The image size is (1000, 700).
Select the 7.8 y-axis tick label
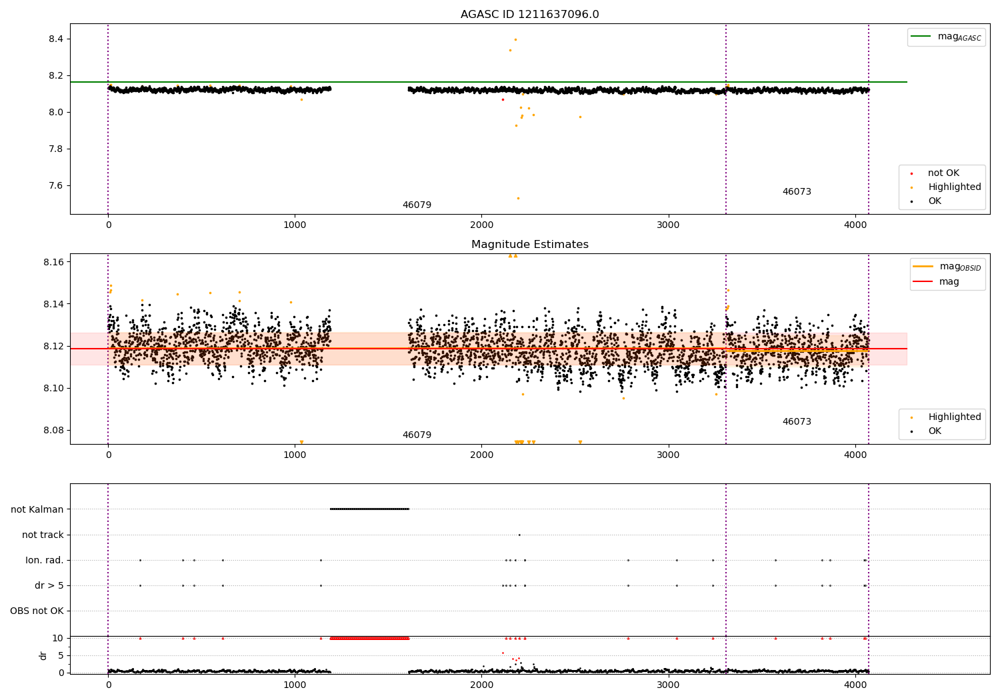coord(56,149)
